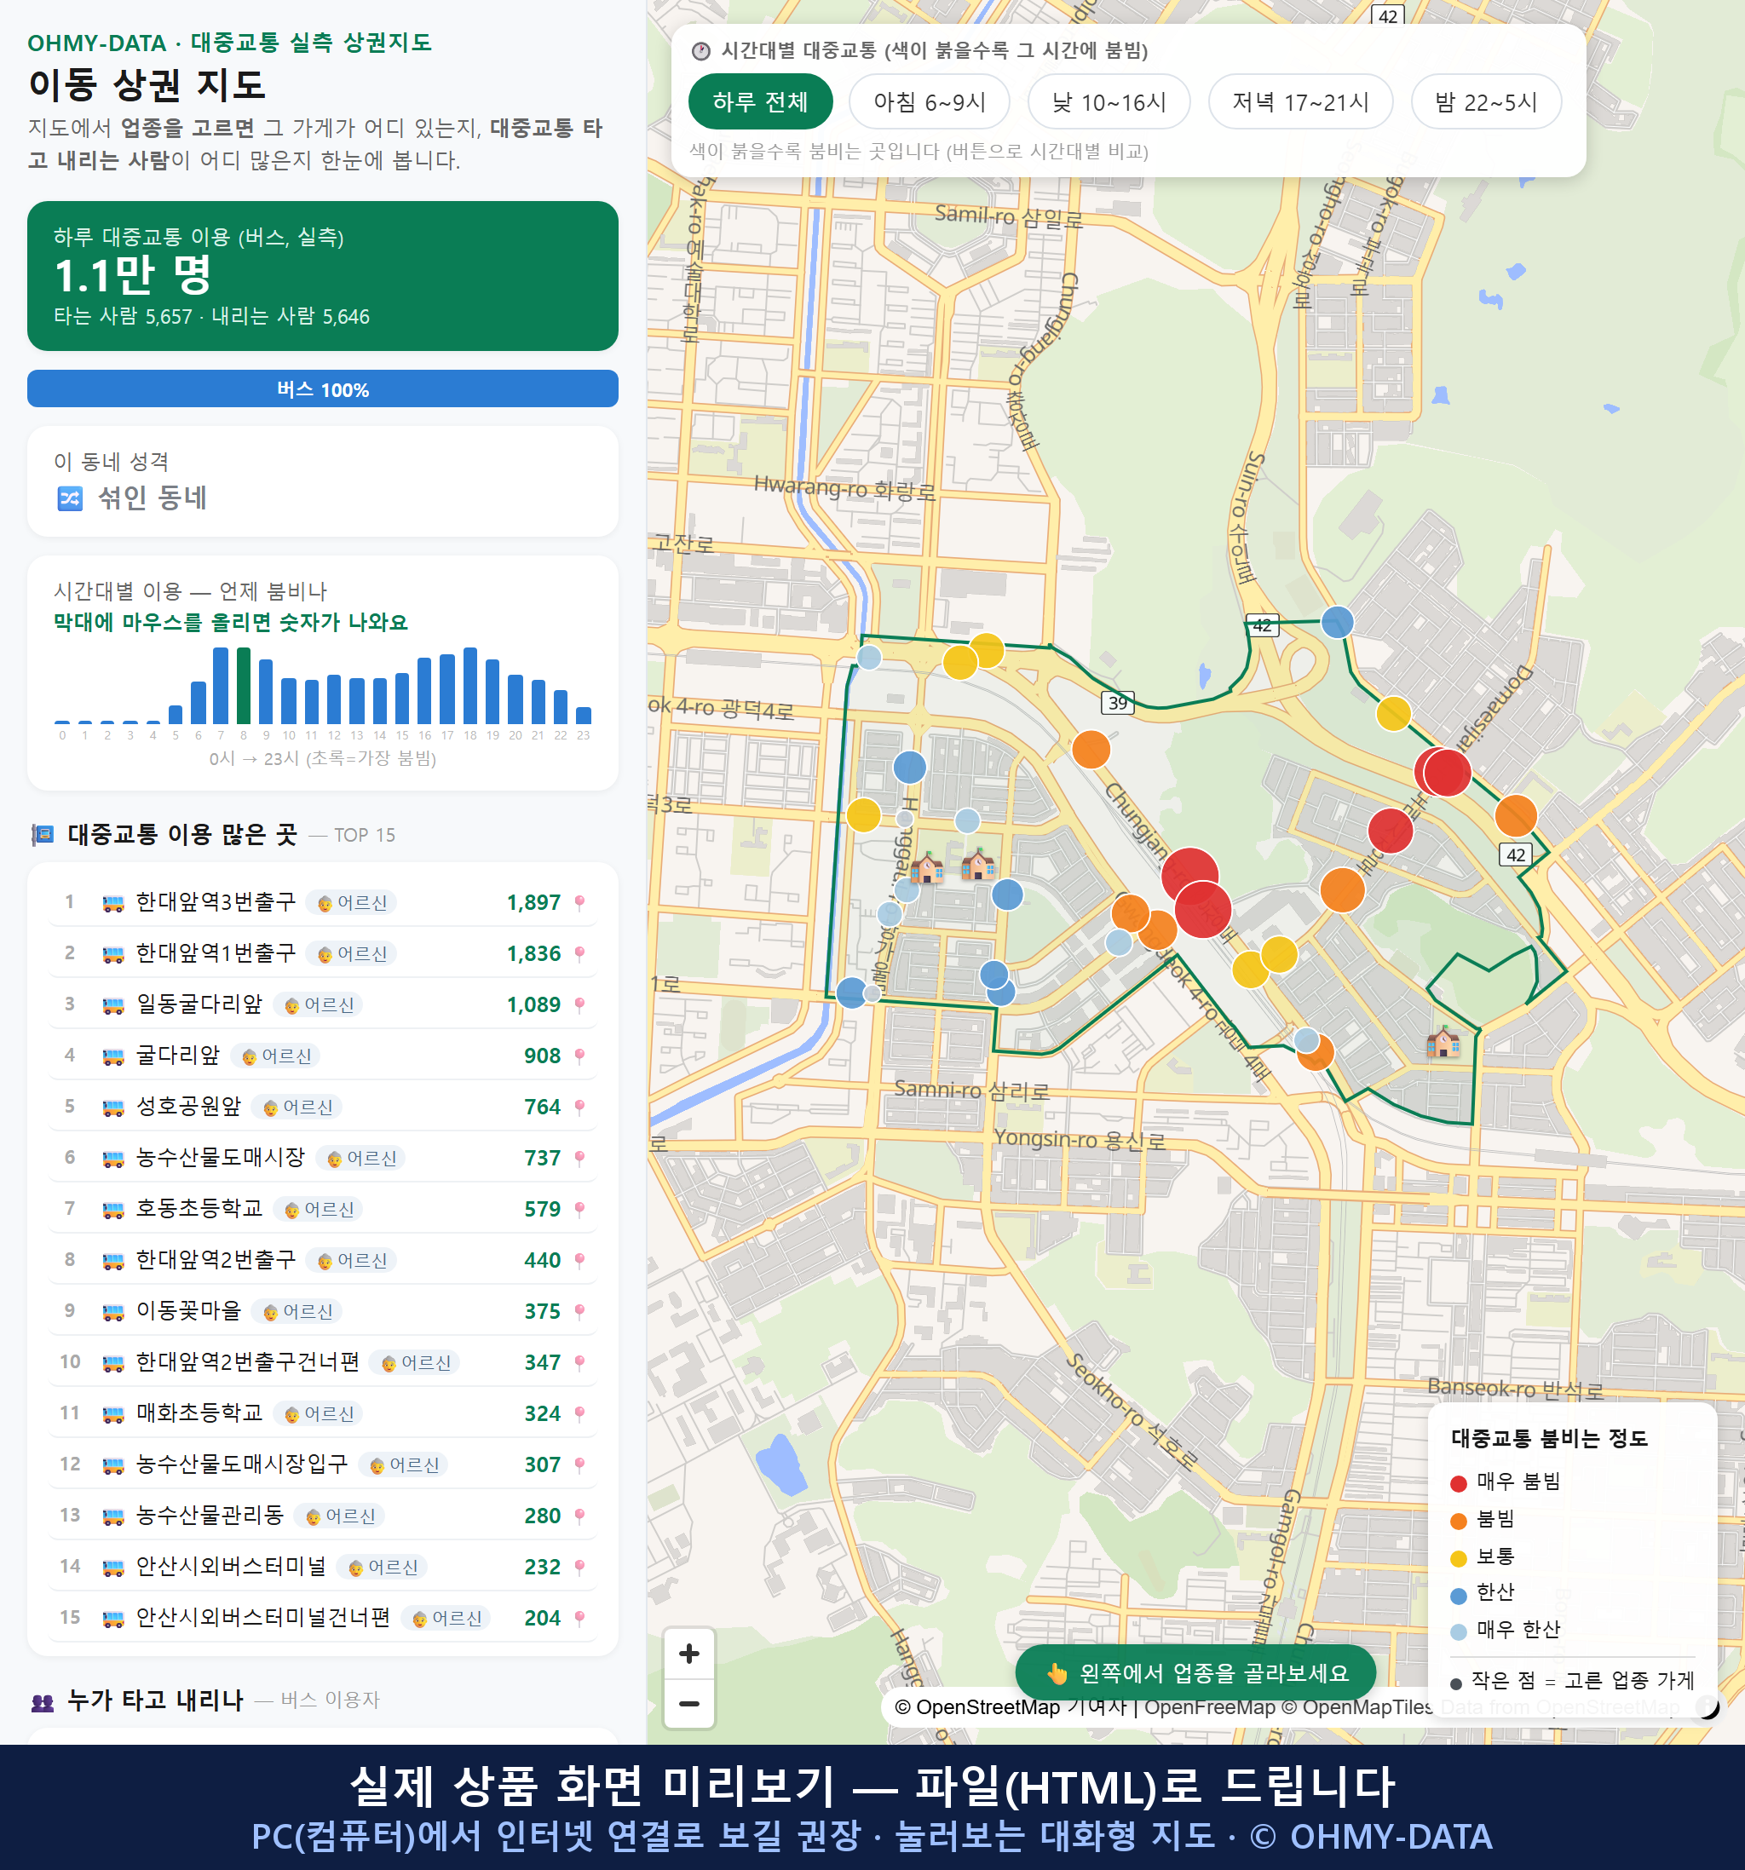The width and height of the screenshot is (1745, 1870).
Task: Open the 굴다리앞 list row
Action: point(322,1056)
